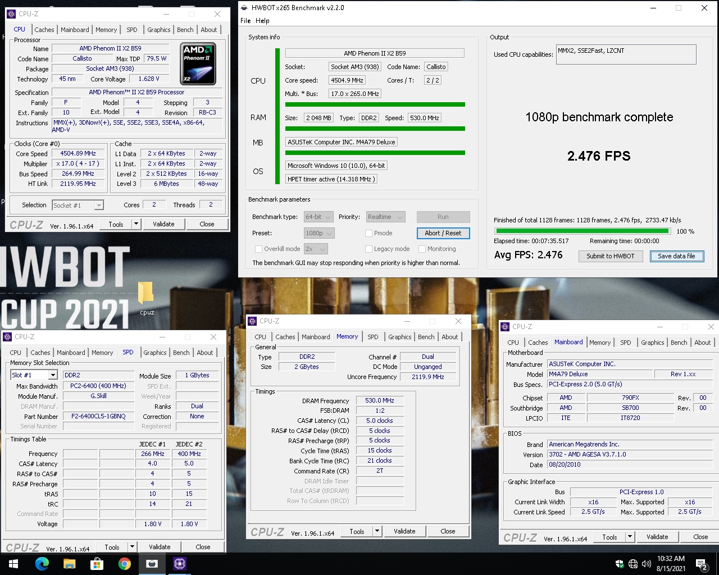Click the AMD Phenom II processor logo
Image resolution: width=719 pixels, height=575 pixels.
(x=198, y=64)
